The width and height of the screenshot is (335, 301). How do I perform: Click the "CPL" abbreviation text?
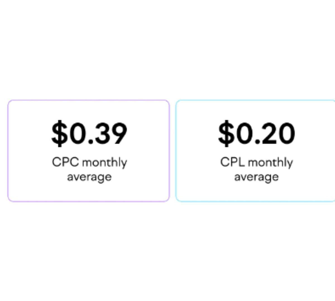coord(232,162)
